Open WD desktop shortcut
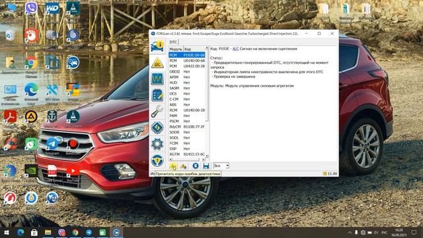The width and height of the screenshot is (423, 238). (x=52, y=8)
